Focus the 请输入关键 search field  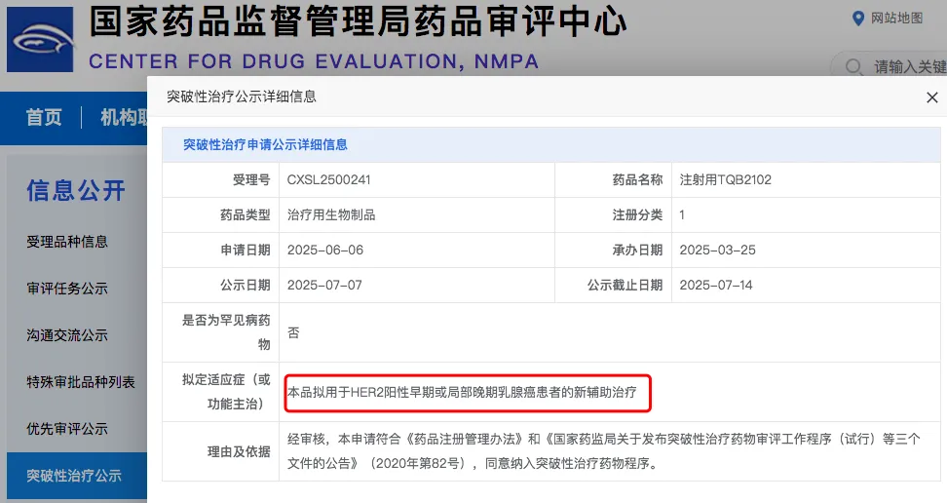pyautogui.click(x=889, y=66)
